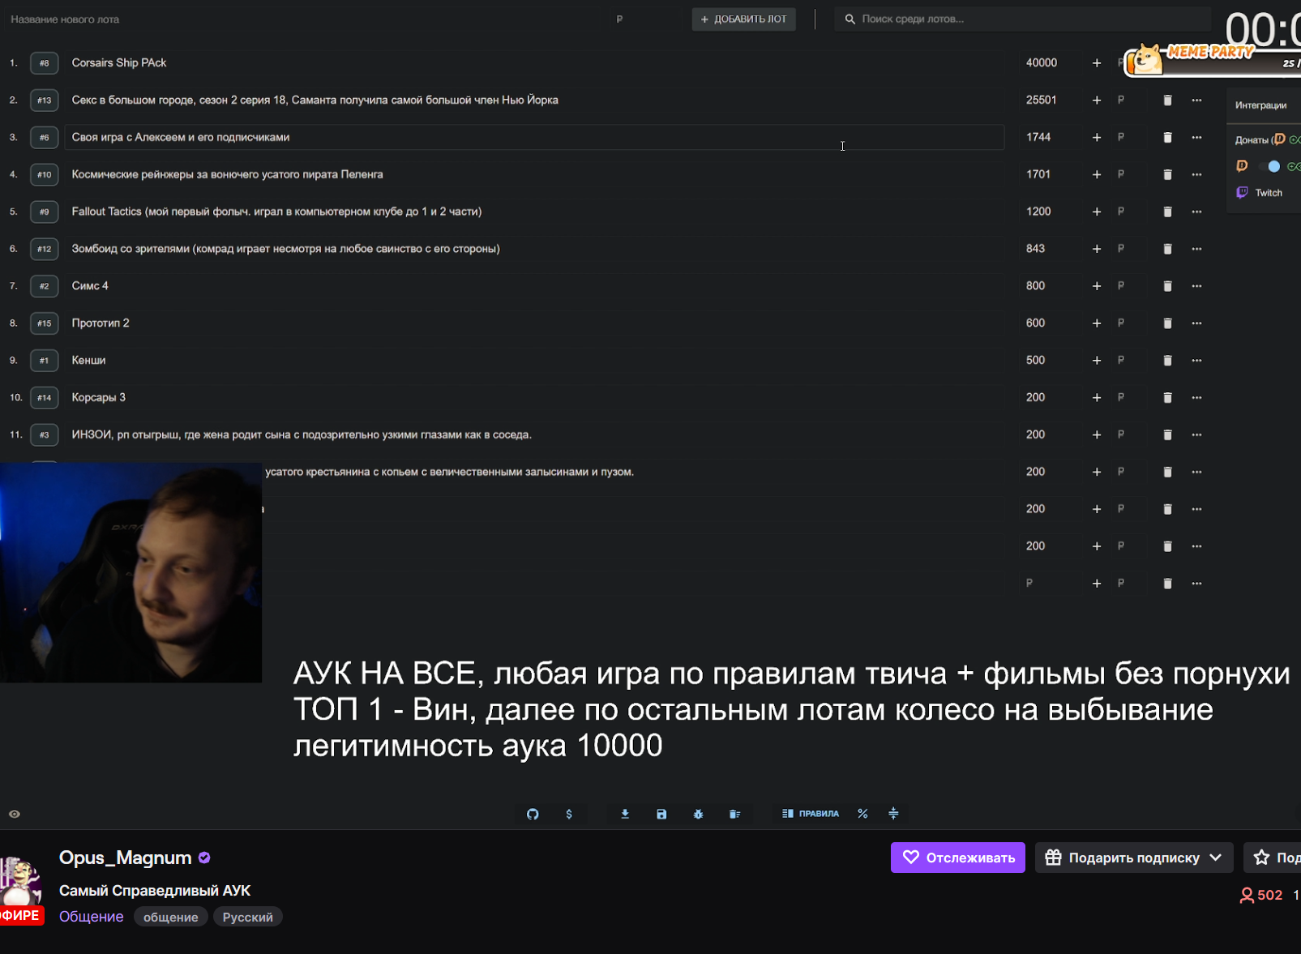Add amount to Симс 4 lot
The image size is (1301, 954).
[x=1096, y=286]
